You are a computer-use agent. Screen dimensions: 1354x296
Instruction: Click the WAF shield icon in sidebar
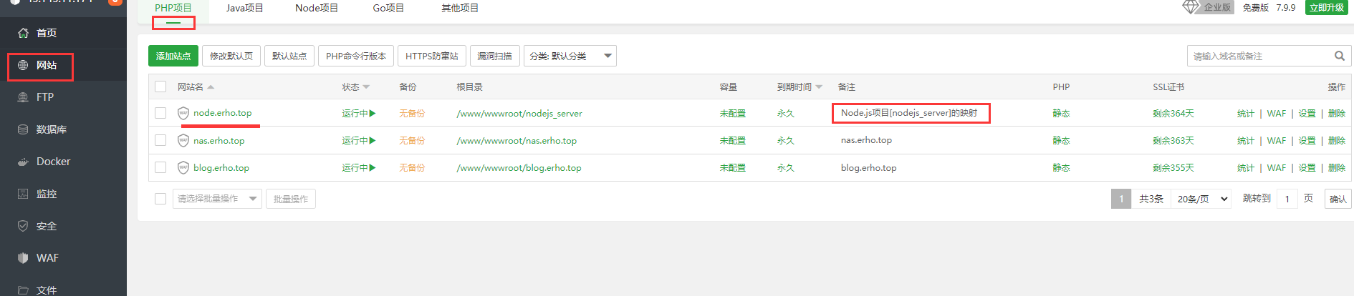pos(23,258)
